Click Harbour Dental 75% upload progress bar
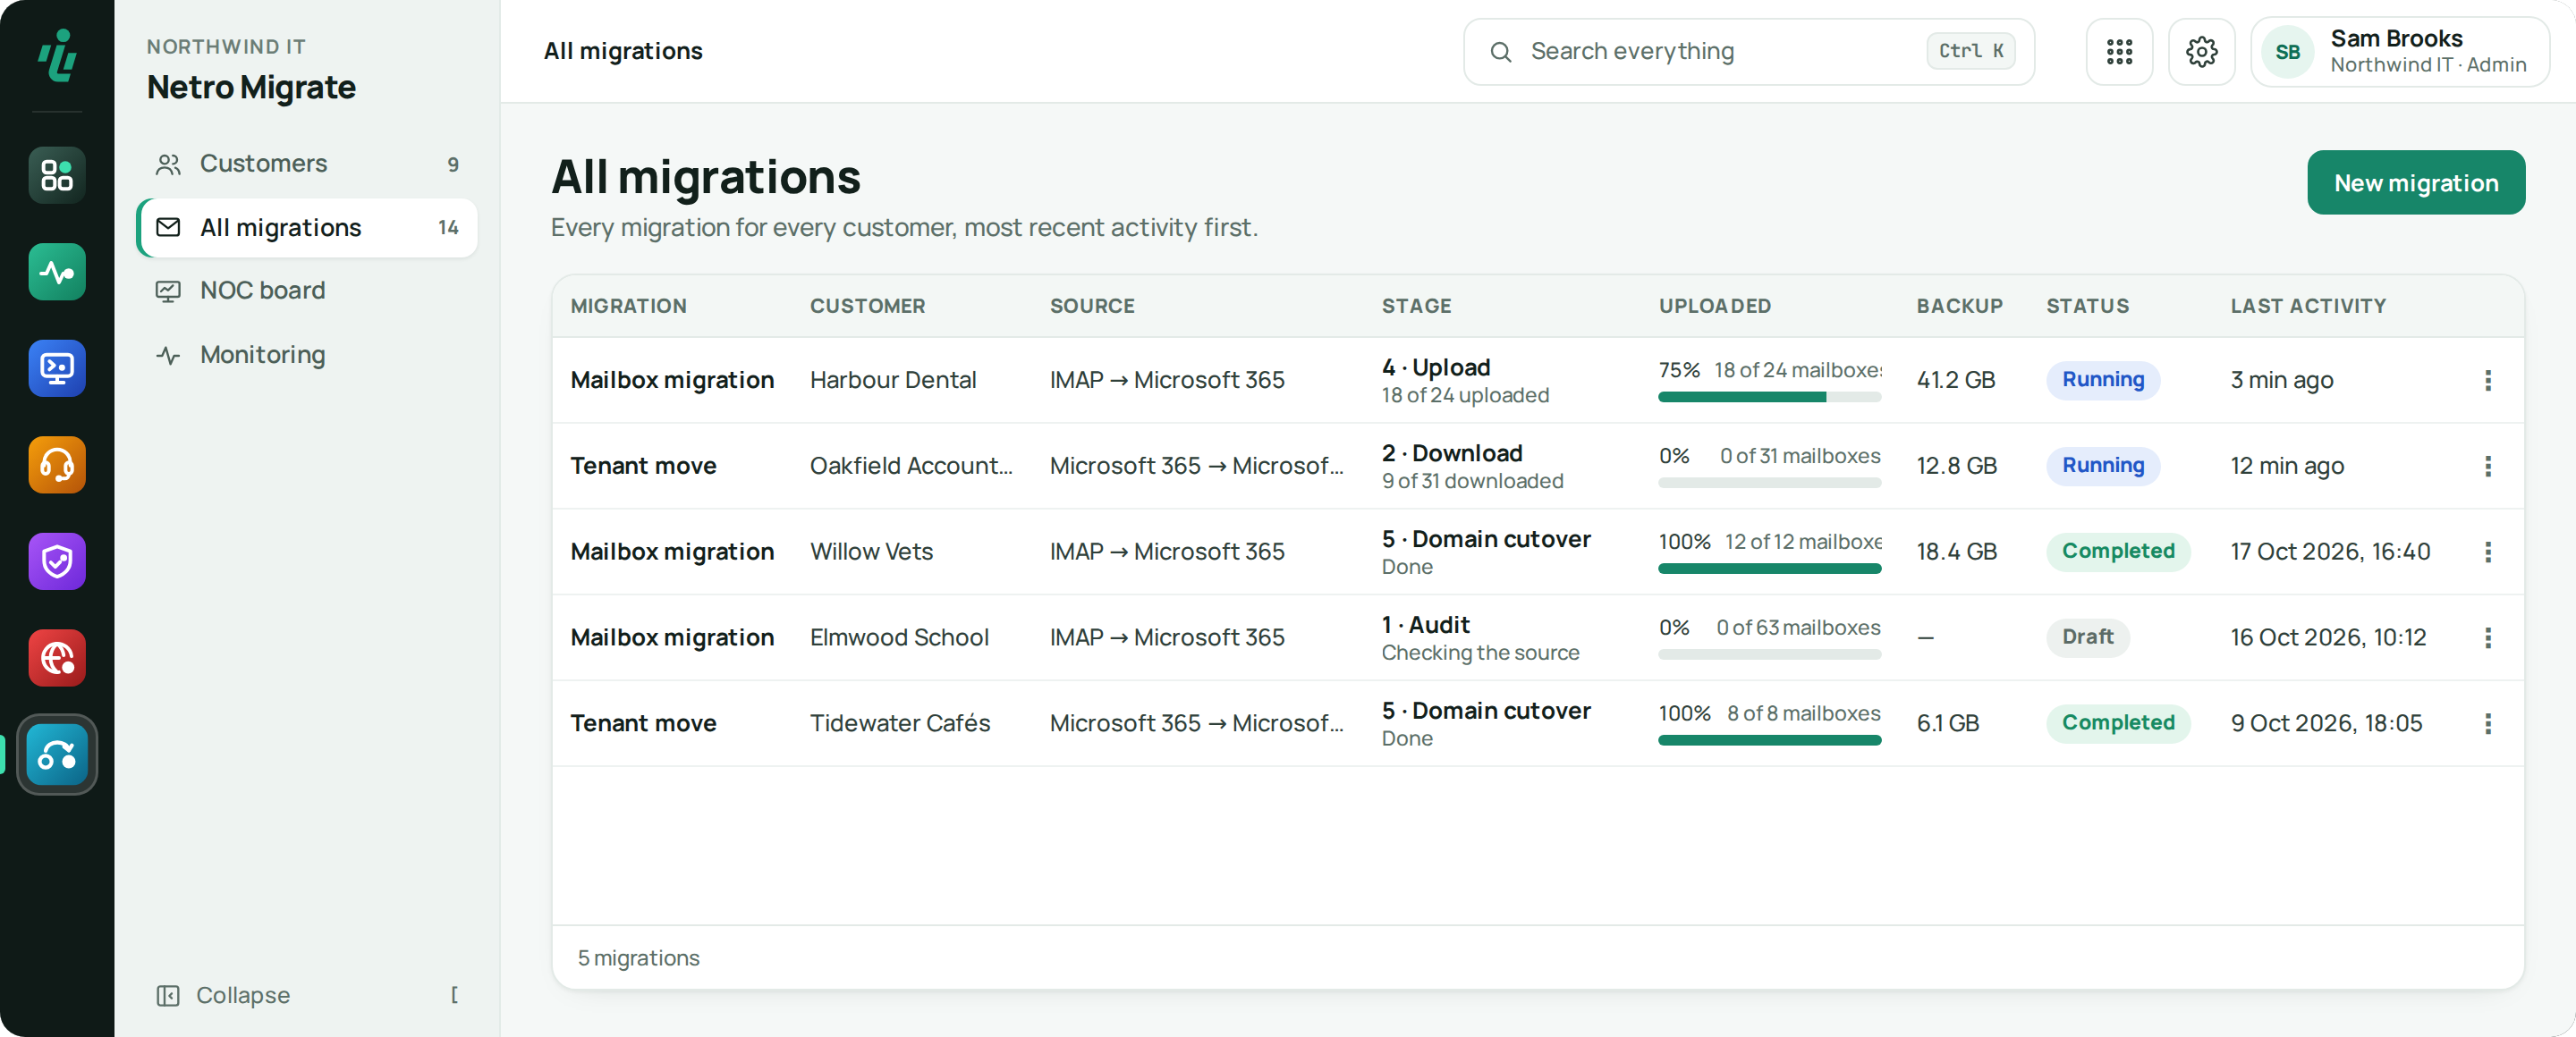The width and height of the screenshot is (2576, 1037). click(x=1769, y=398)
